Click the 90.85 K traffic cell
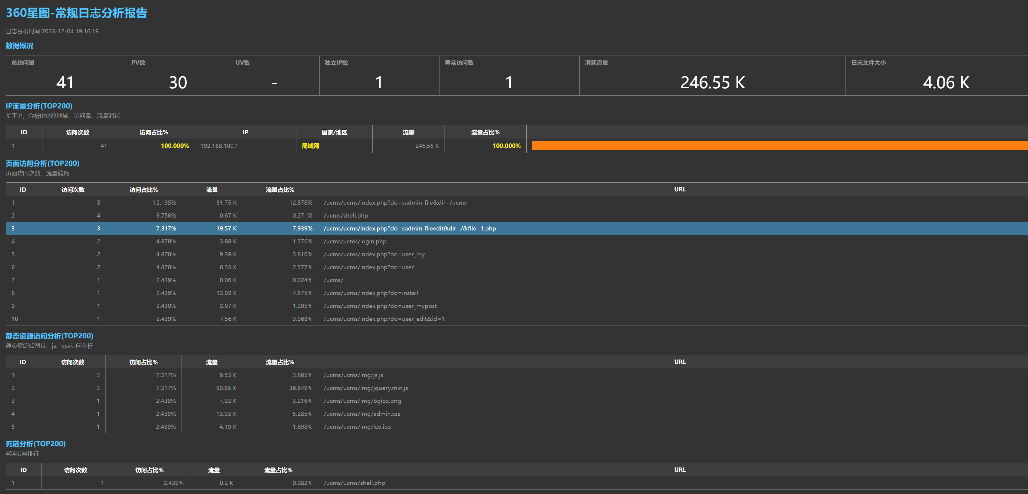 pos(226,388)
